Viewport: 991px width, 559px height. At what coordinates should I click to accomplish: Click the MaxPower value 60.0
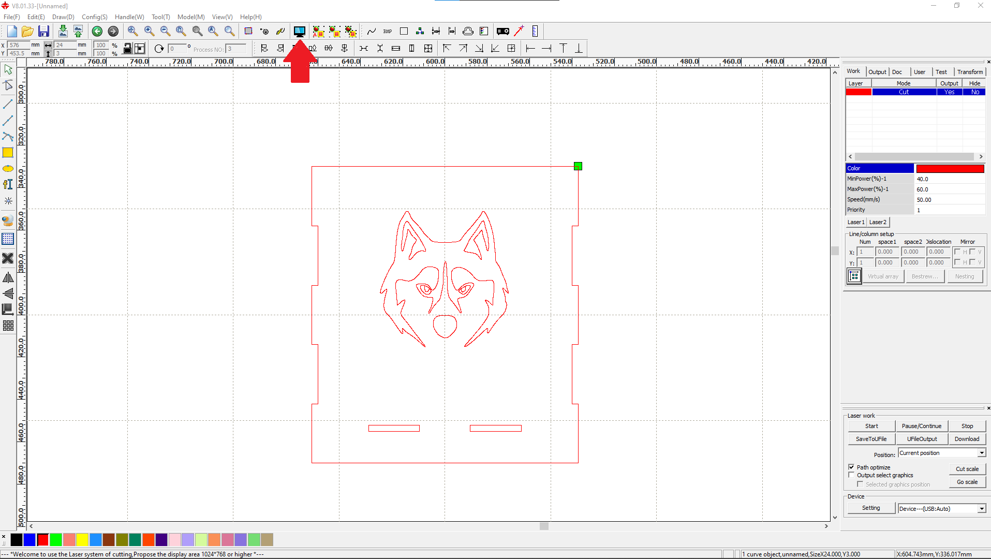(950, 189)
